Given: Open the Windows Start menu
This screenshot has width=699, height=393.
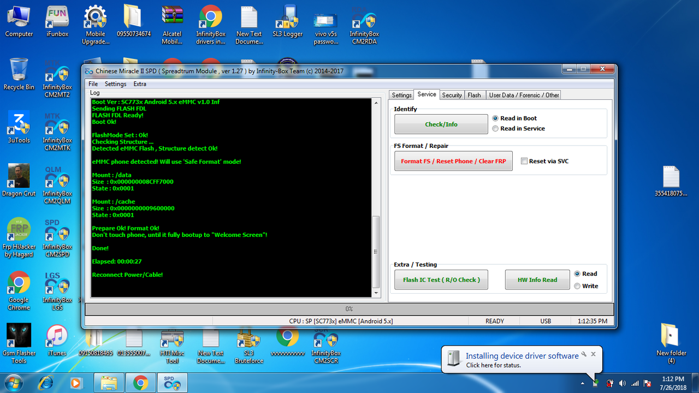Looking at the screenshot, I should 14,383.
